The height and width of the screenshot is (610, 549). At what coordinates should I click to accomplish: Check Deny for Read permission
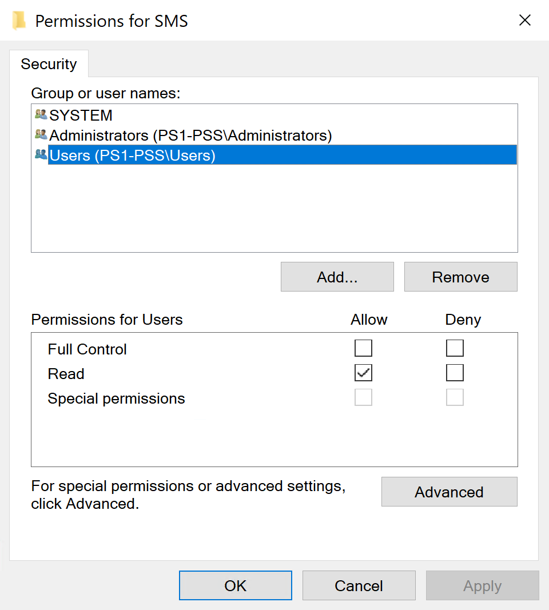tap(455, 372)
